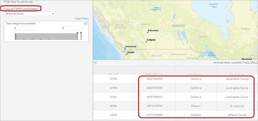Image resolution: width=258 pixels, height=121 pixels.
Task: Select ObjectID cell 43201
Action: [113, 97]
